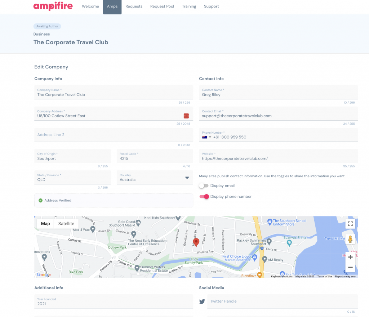Screen dimensions: 369x317
Task: Edit the Postal Code field
Action: [155, 156]
